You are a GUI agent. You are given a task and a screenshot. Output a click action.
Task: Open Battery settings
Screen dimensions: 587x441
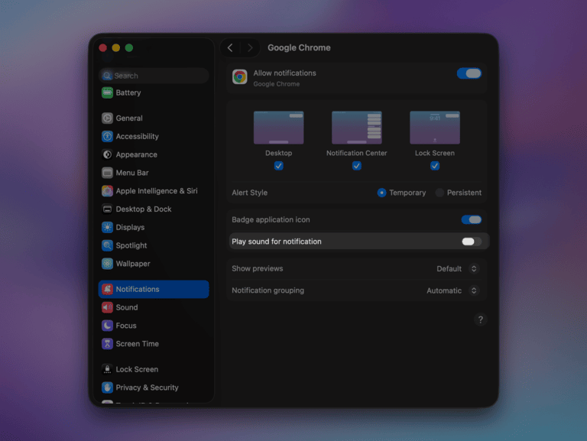(x=154, y=92)
